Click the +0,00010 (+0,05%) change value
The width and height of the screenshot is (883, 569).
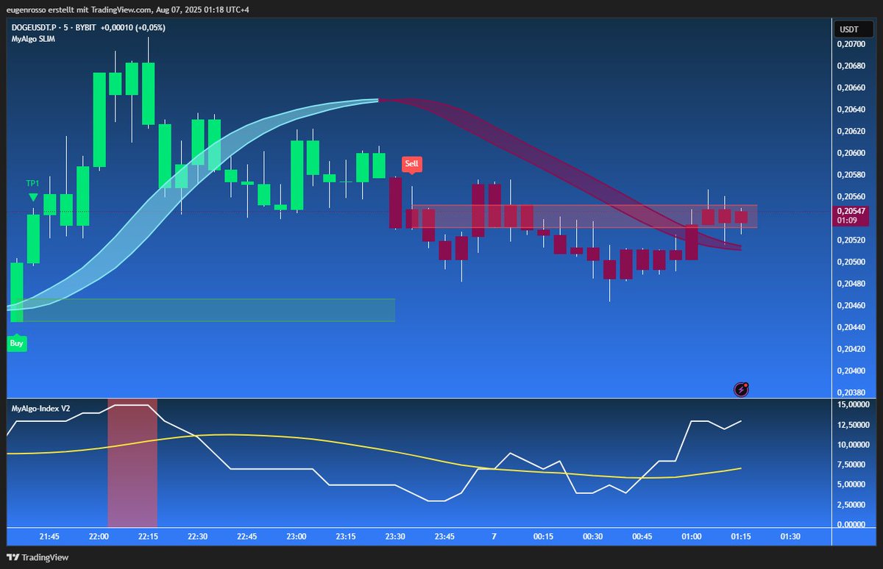[133, 27]
